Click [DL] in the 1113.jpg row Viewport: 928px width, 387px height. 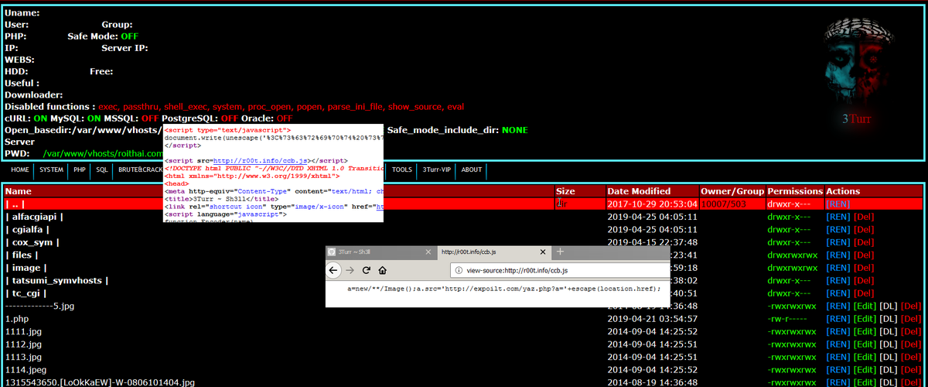click(x=888, y=357)
